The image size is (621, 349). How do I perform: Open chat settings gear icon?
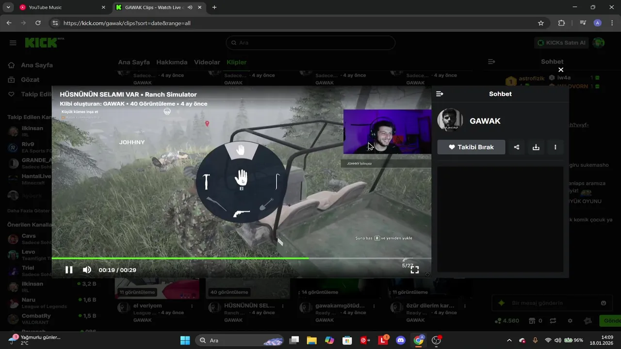coord(570,321)
